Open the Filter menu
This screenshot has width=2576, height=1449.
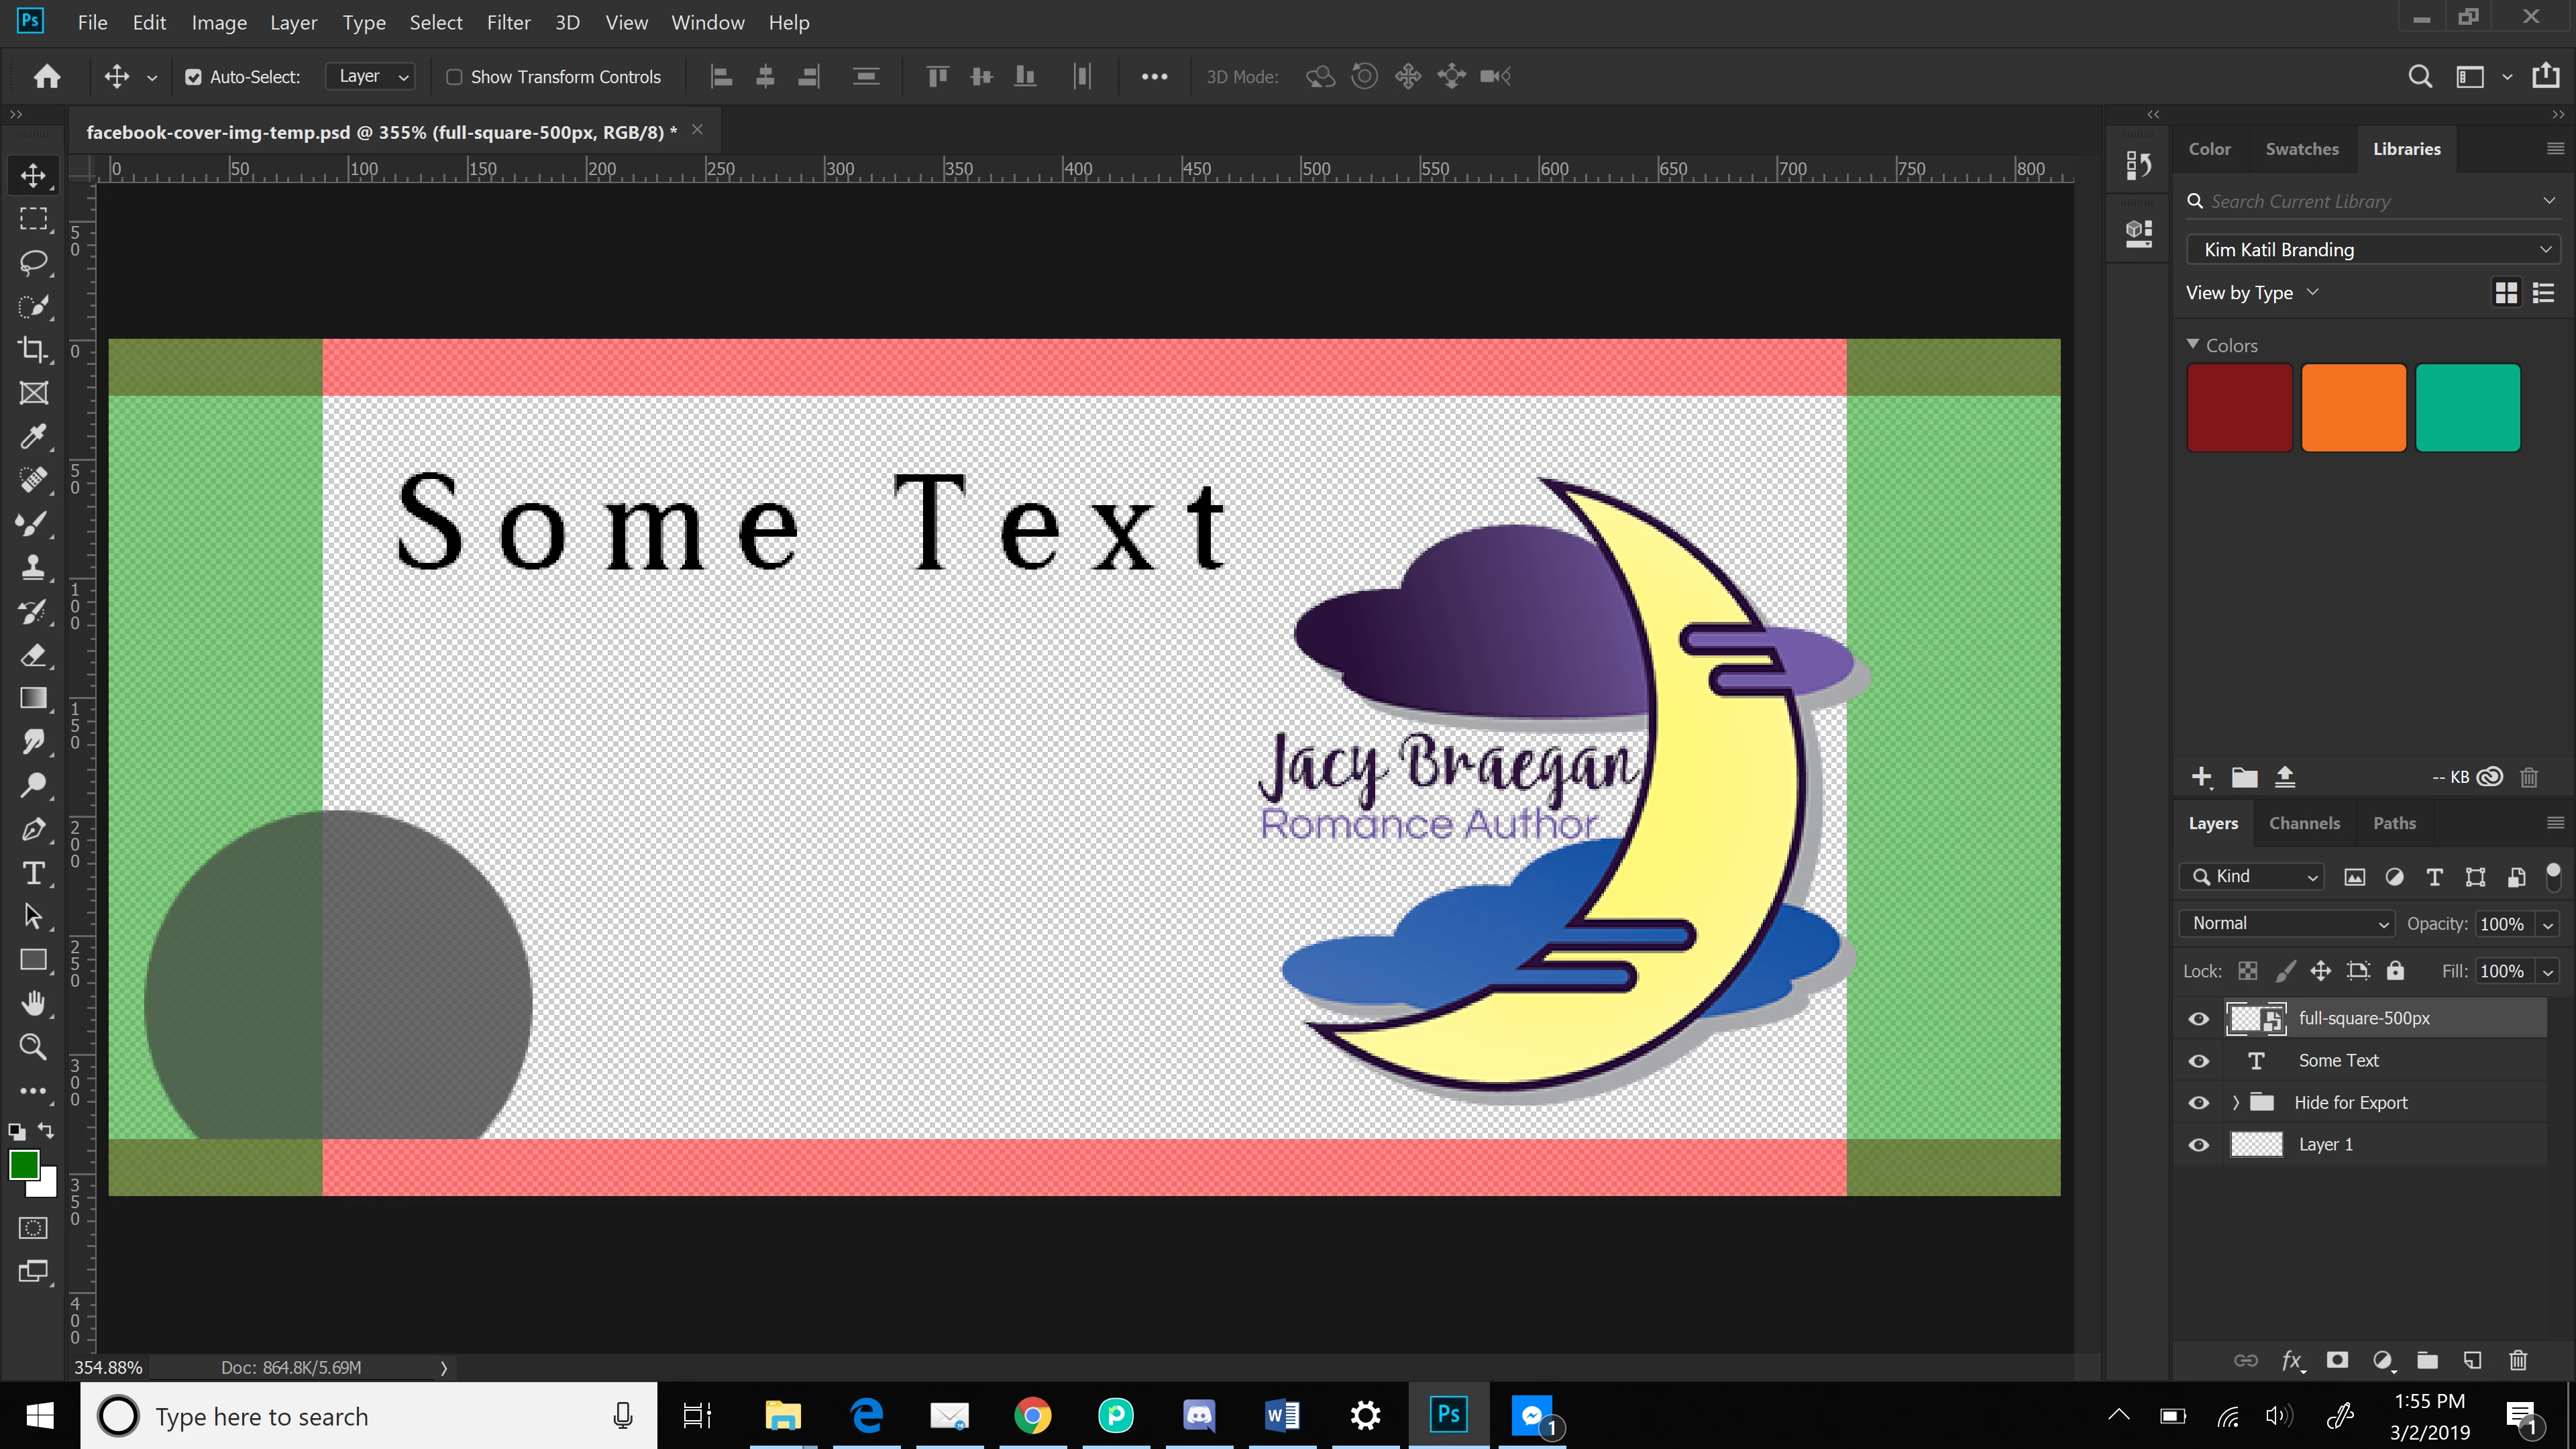pyautogui.click(x=508, y=22)
